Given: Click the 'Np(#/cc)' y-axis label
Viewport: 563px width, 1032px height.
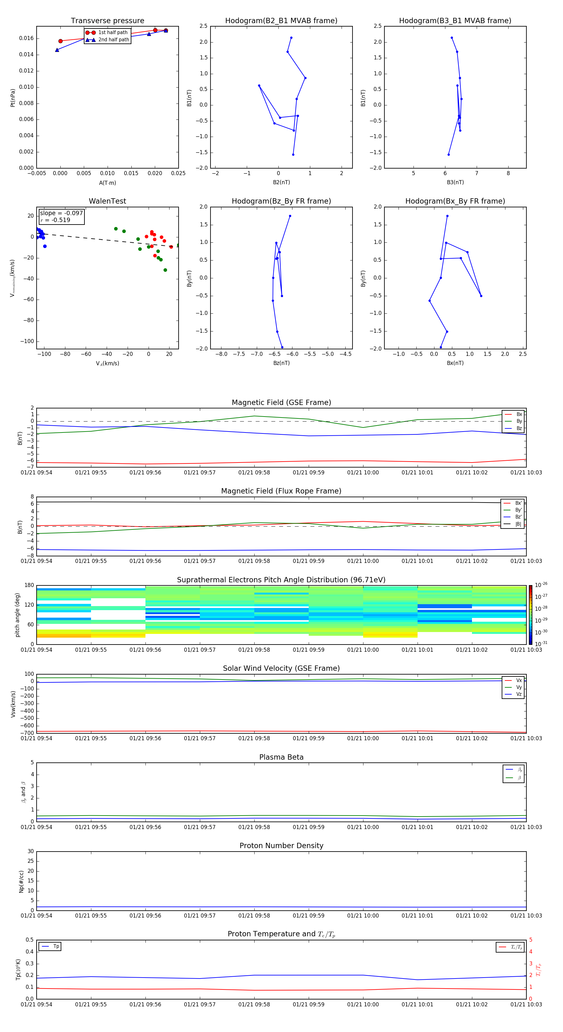Looking at the screenshot, I should pos(21,881).
